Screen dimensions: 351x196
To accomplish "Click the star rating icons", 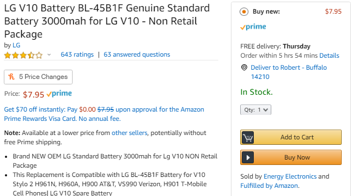I will point(23,55).
